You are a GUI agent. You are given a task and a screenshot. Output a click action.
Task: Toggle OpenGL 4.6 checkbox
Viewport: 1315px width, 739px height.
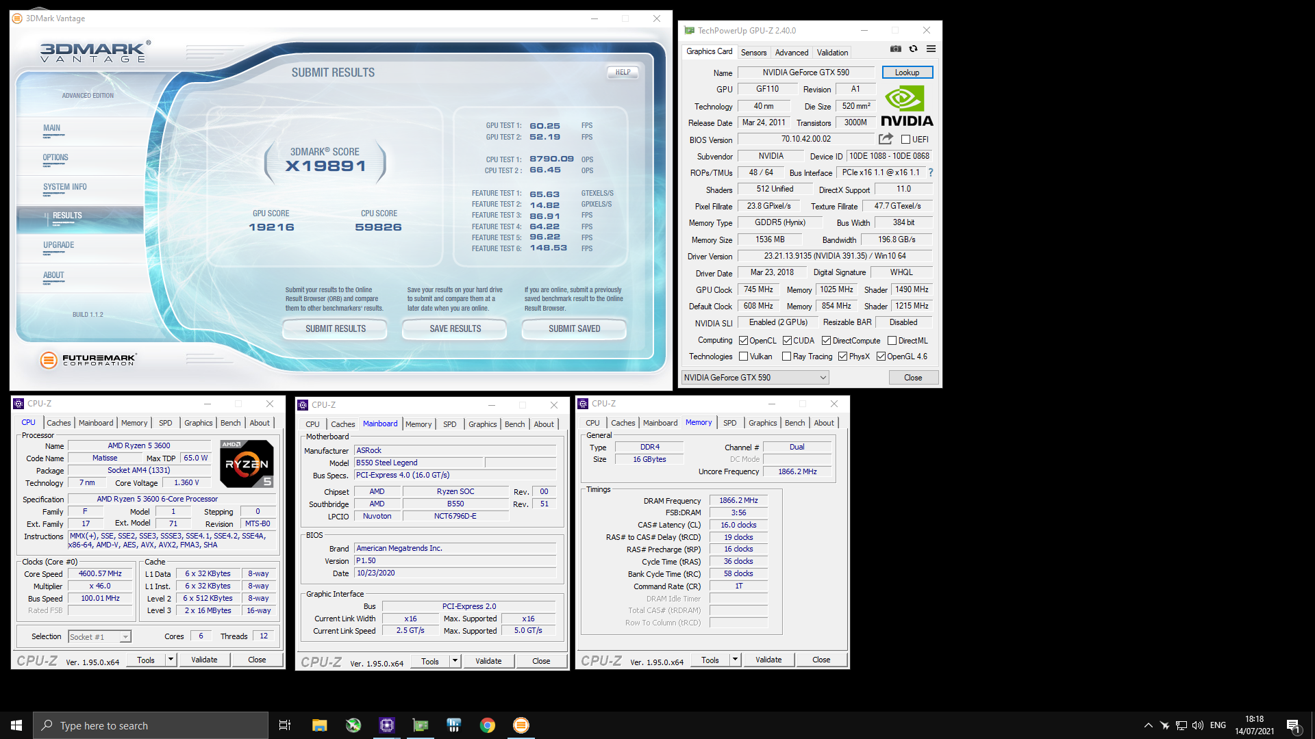[x=881, y=356]
